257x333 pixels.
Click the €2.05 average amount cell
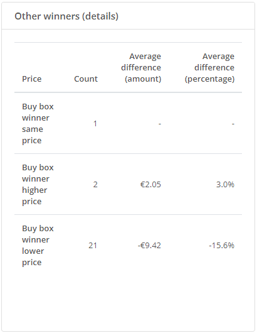pos(150,184)
